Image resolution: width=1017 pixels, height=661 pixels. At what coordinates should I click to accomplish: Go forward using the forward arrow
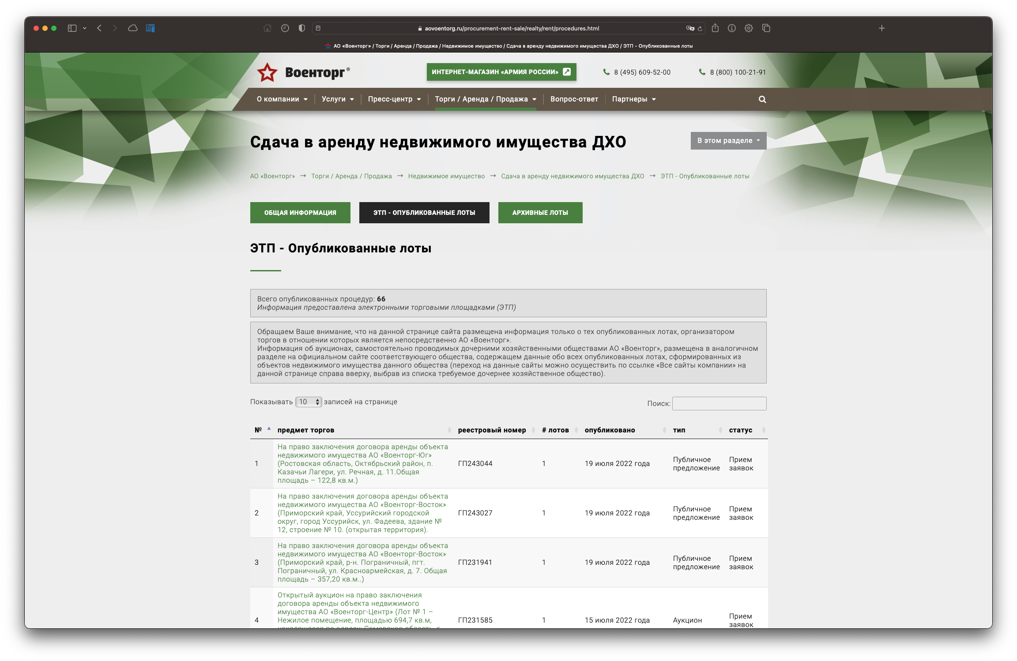(115, 28)
